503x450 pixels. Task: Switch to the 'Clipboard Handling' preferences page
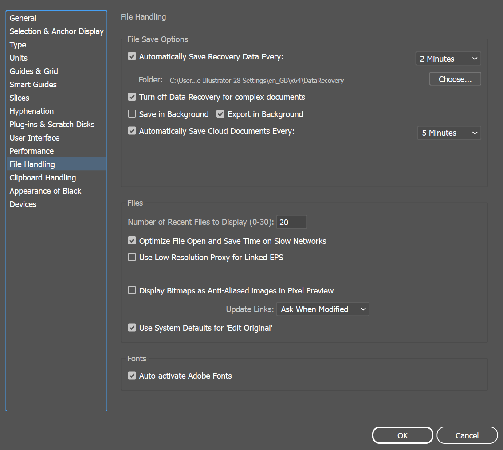(43, 177)
